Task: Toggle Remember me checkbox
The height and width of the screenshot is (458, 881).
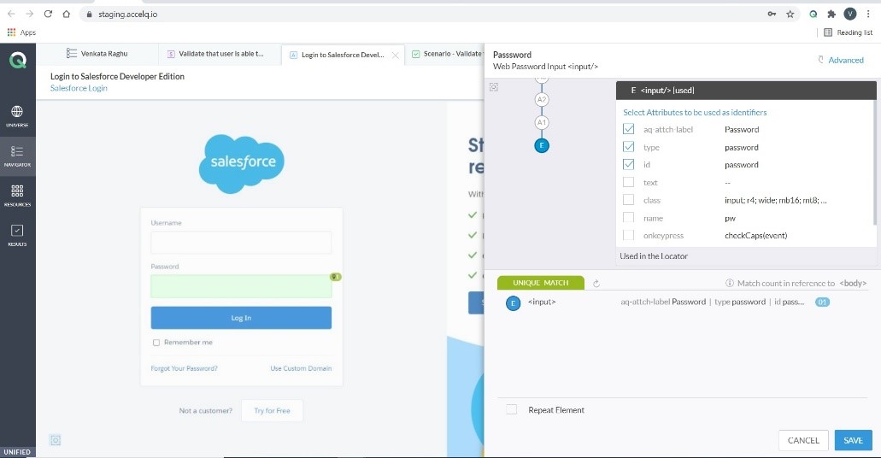Action: (156, 343)
